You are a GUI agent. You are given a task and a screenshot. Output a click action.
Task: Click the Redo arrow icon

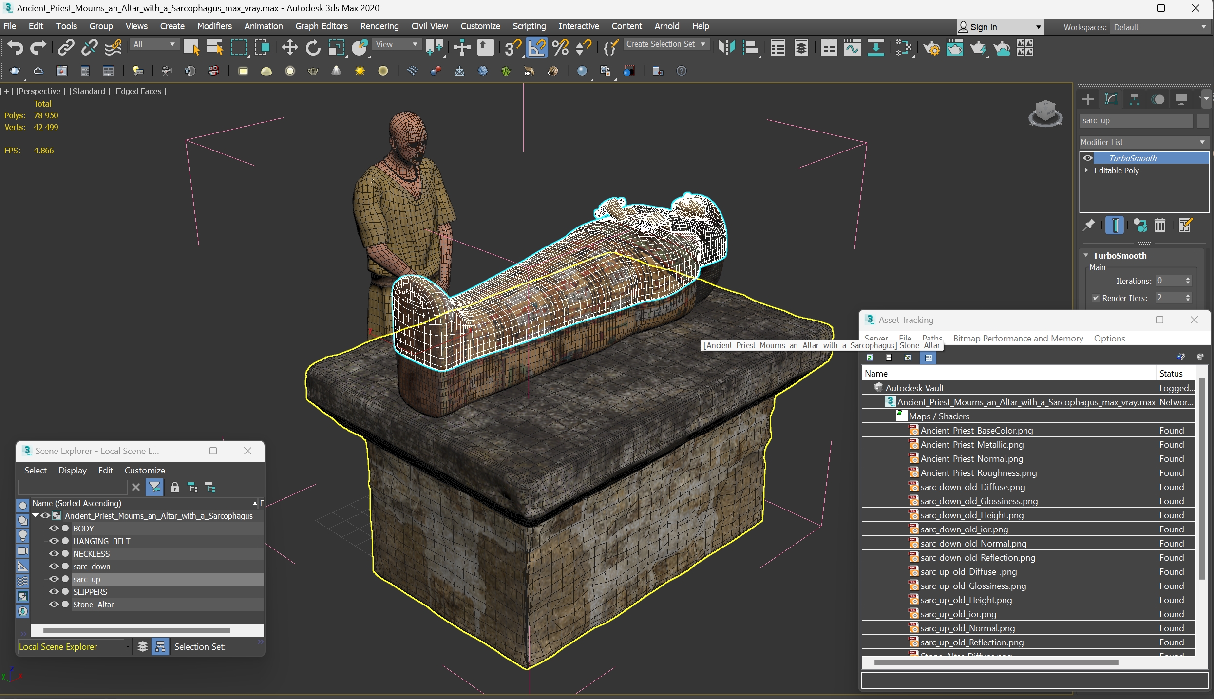click(x=38, y=48)
